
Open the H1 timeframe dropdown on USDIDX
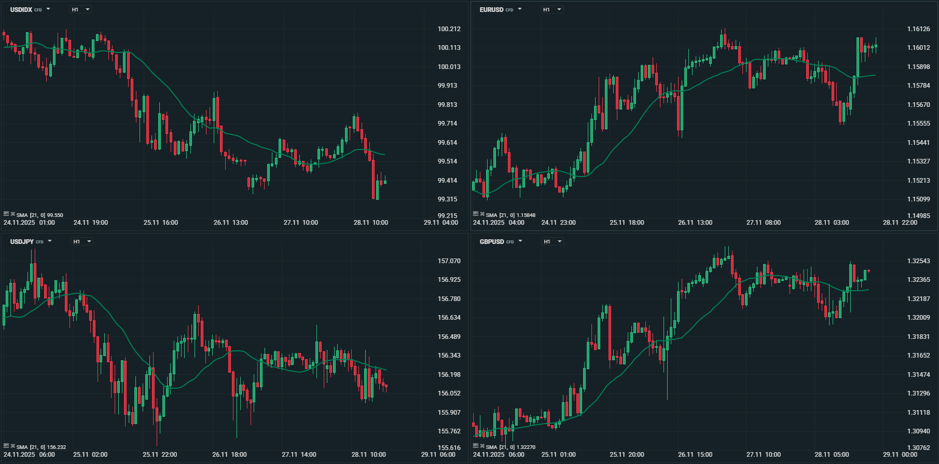[x=80, y=9]
